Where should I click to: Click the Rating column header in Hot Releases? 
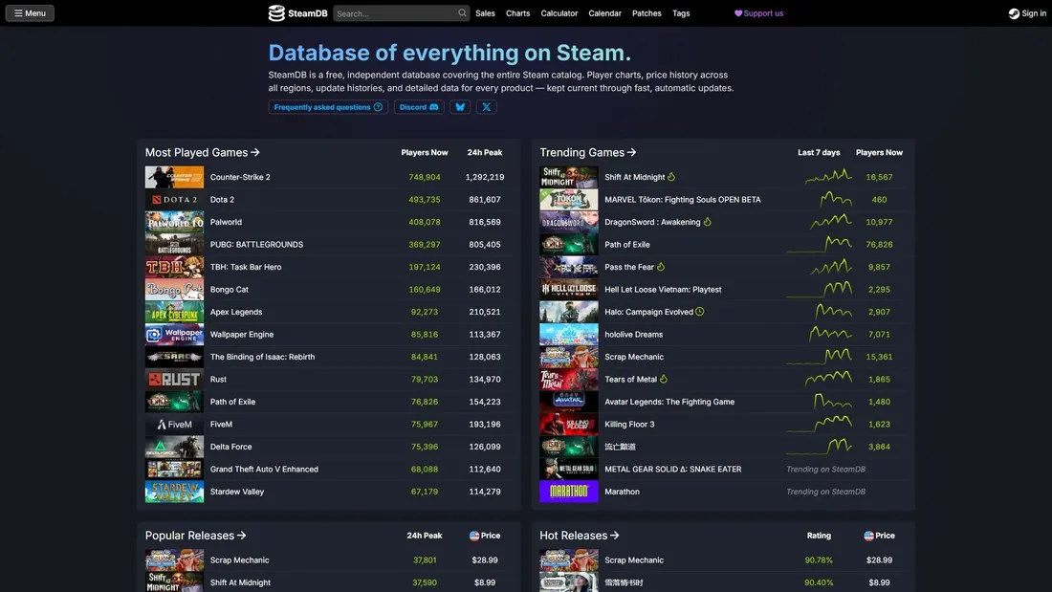tap(819, 536)
